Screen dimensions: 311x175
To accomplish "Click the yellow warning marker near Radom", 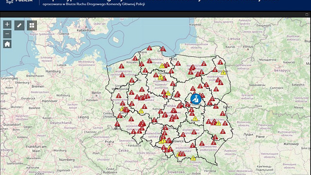I will (195, 119).
